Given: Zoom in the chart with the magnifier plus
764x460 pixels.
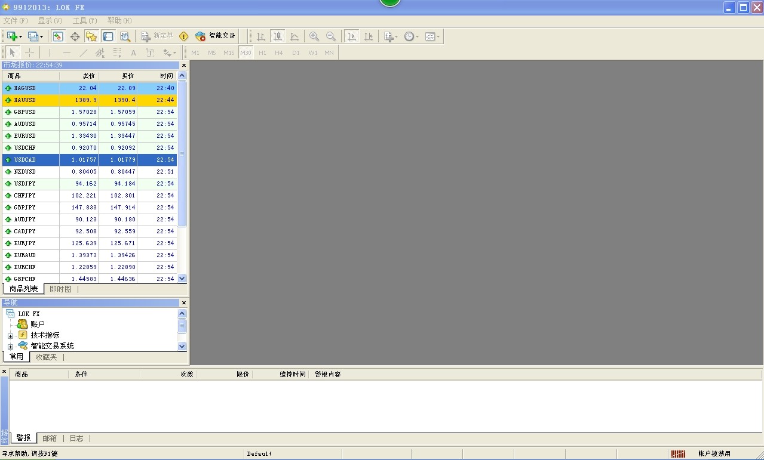Looking at the screenshot, I should point(314,36).
